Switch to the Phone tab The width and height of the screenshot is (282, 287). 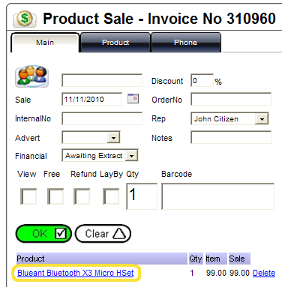pos(186,43)
